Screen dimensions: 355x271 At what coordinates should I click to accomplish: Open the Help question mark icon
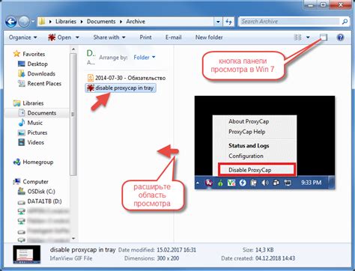point(340,37)
